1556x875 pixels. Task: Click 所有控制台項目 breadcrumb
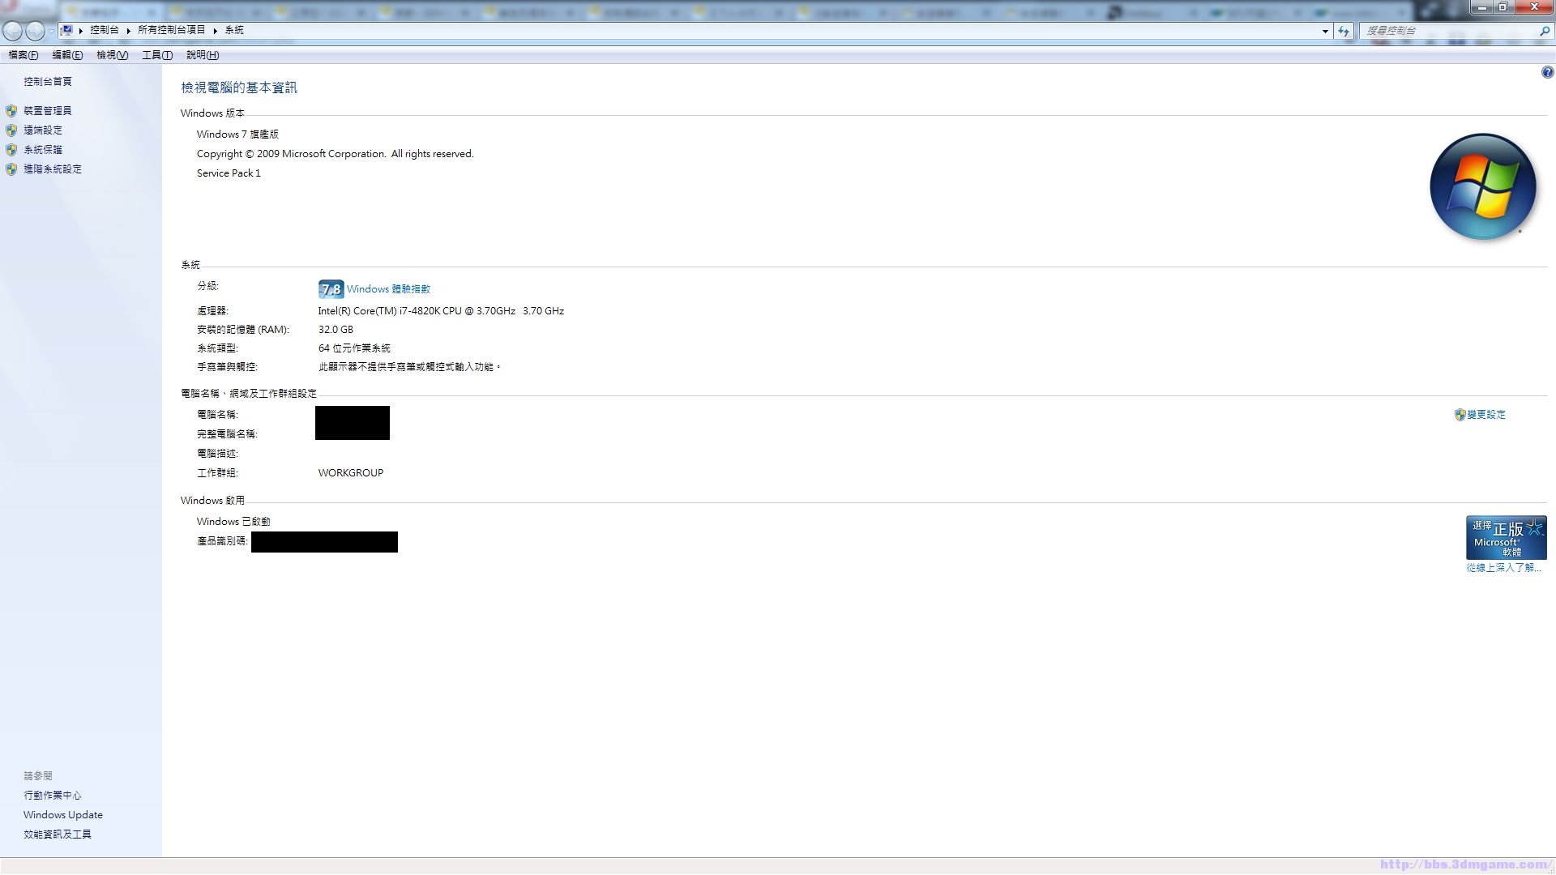click(171, 30)
